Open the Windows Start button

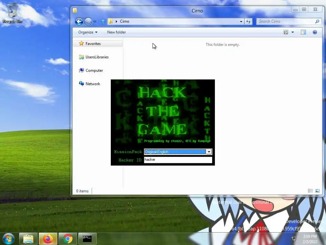tap(8, 239)
